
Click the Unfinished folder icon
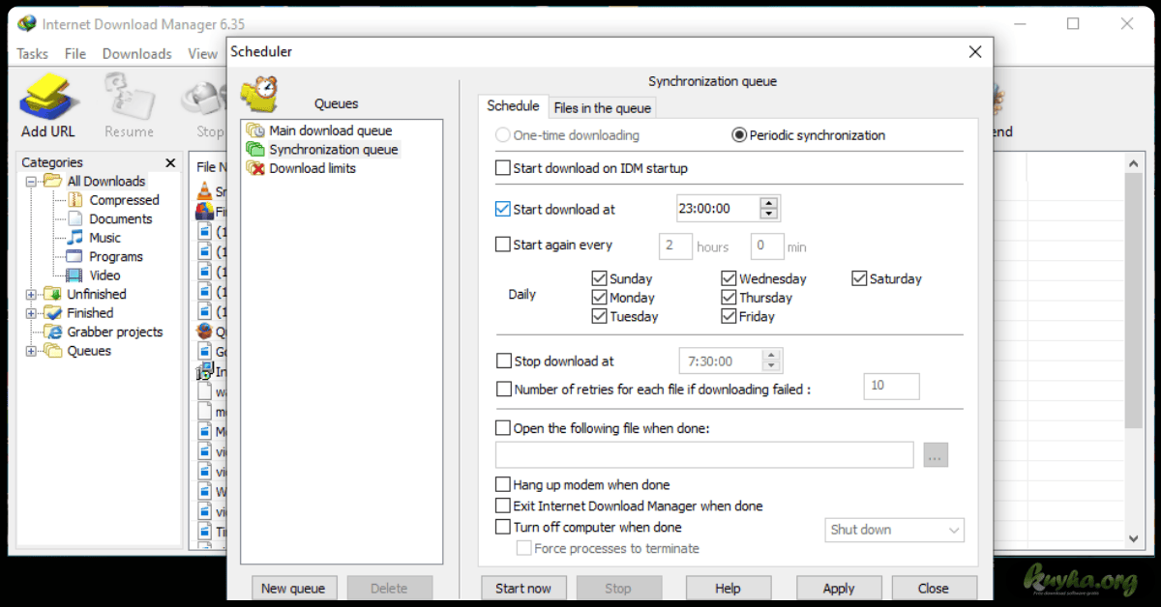(53, 294)
